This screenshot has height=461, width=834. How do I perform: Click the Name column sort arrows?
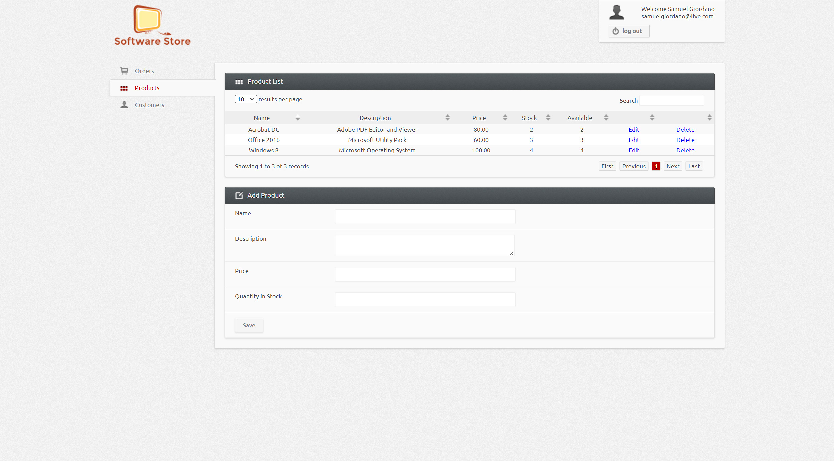tap(297, 118)
